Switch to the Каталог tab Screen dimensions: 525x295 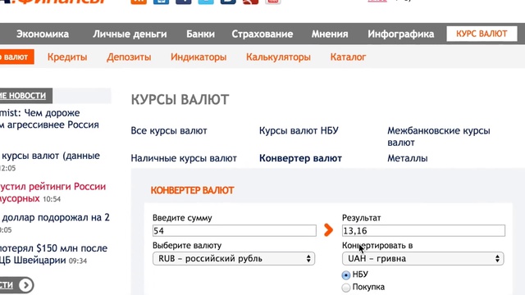348,57
